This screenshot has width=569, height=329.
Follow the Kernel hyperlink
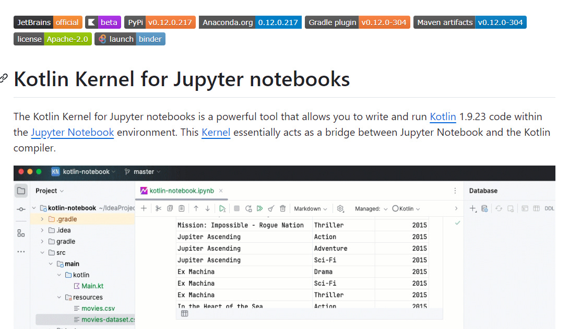point(216,132)
